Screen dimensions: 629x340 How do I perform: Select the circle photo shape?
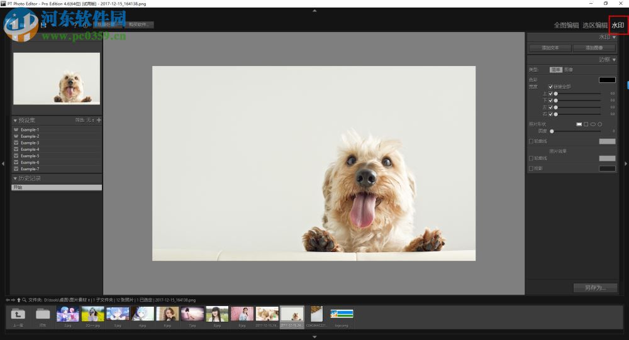[x=599, y=124]
